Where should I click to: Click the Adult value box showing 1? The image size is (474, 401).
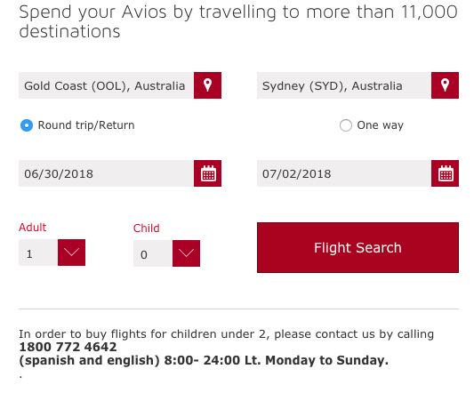pyautogui.click(x=38, y=253)
